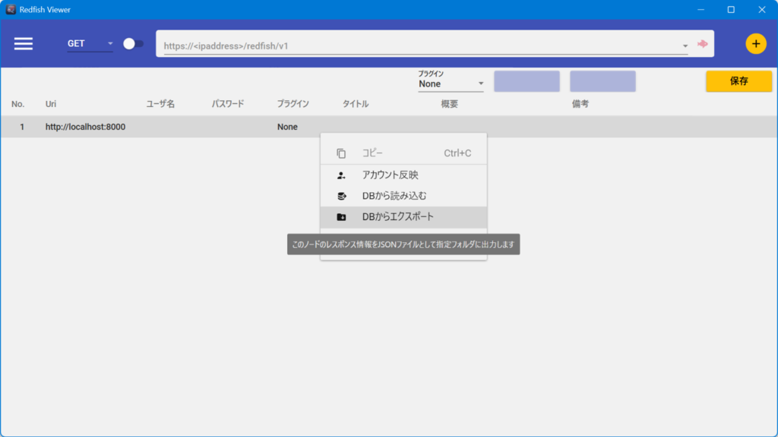Click row number 1 cell
778x437 pixels.
coord(22,127)
